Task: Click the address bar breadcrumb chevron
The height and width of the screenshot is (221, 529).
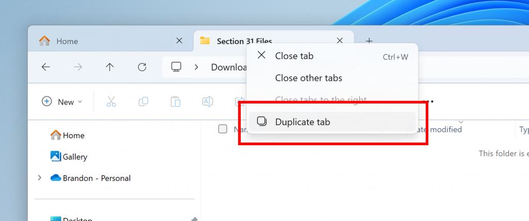Action: coord(196,67)
